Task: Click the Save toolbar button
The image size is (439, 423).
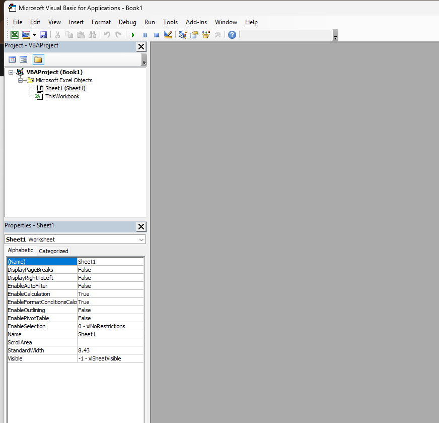Action: (x=43, y=34)
